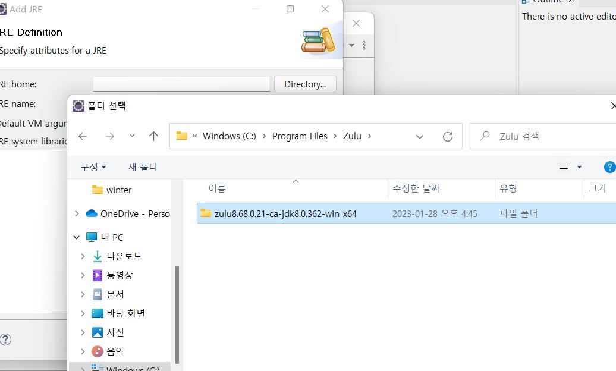Go up one folder level
The image size is (616, 371).
click(x=153, y=136)
